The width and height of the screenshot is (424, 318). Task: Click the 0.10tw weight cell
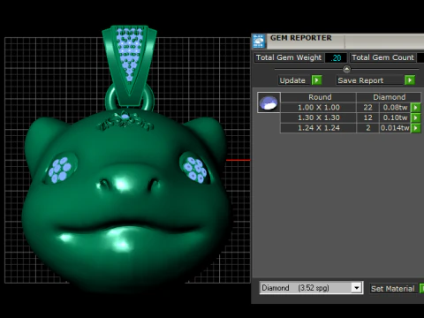pyautogui.click(x=395, y=117)
